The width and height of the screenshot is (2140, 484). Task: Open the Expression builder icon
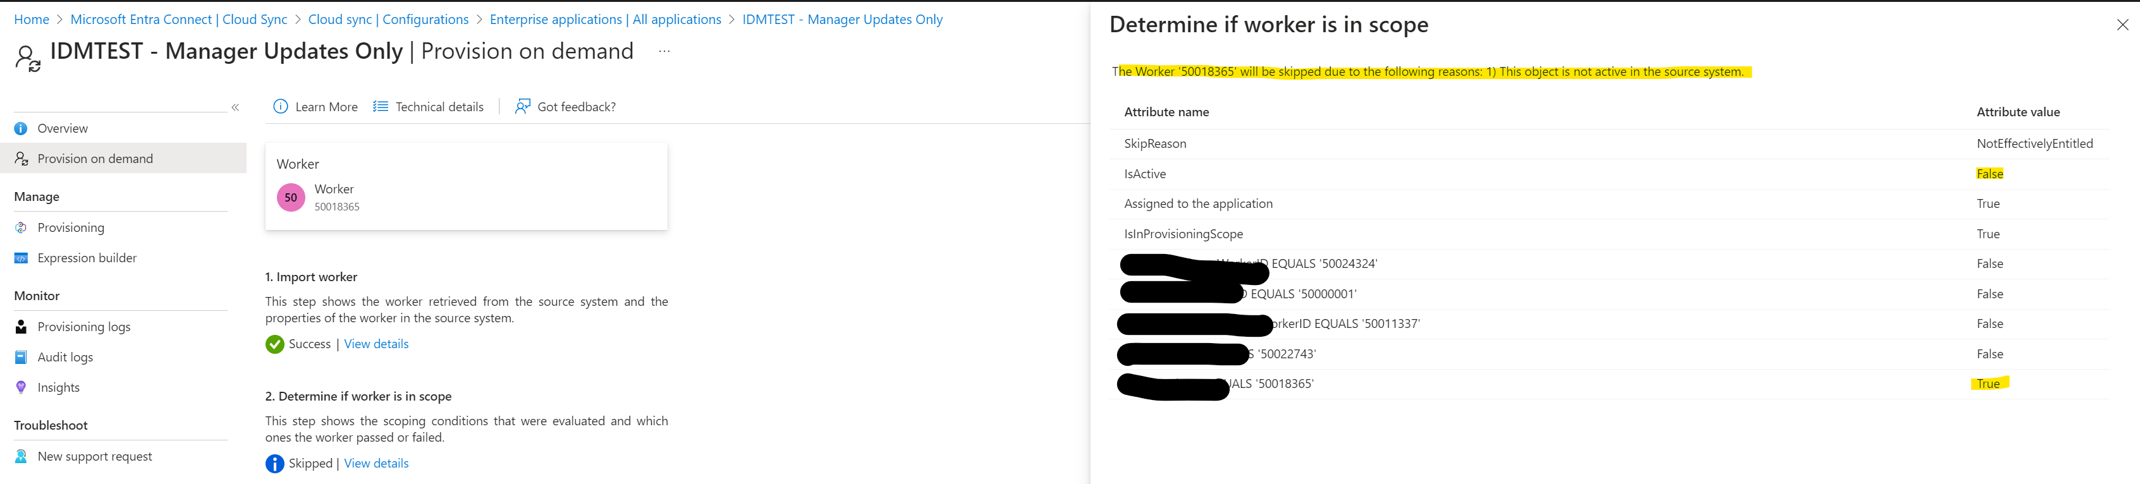tap(21, 258)
